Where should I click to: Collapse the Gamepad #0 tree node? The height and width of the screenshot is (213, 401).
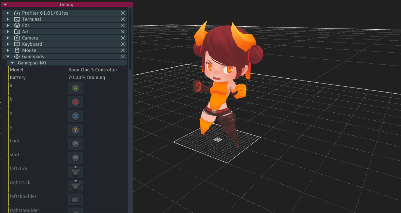coord(12,63)
